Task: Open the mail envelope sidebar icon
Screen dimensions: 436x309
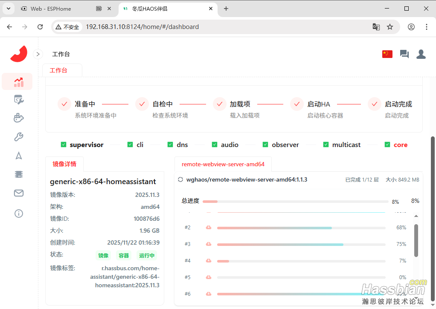Action: pos(18,193)
